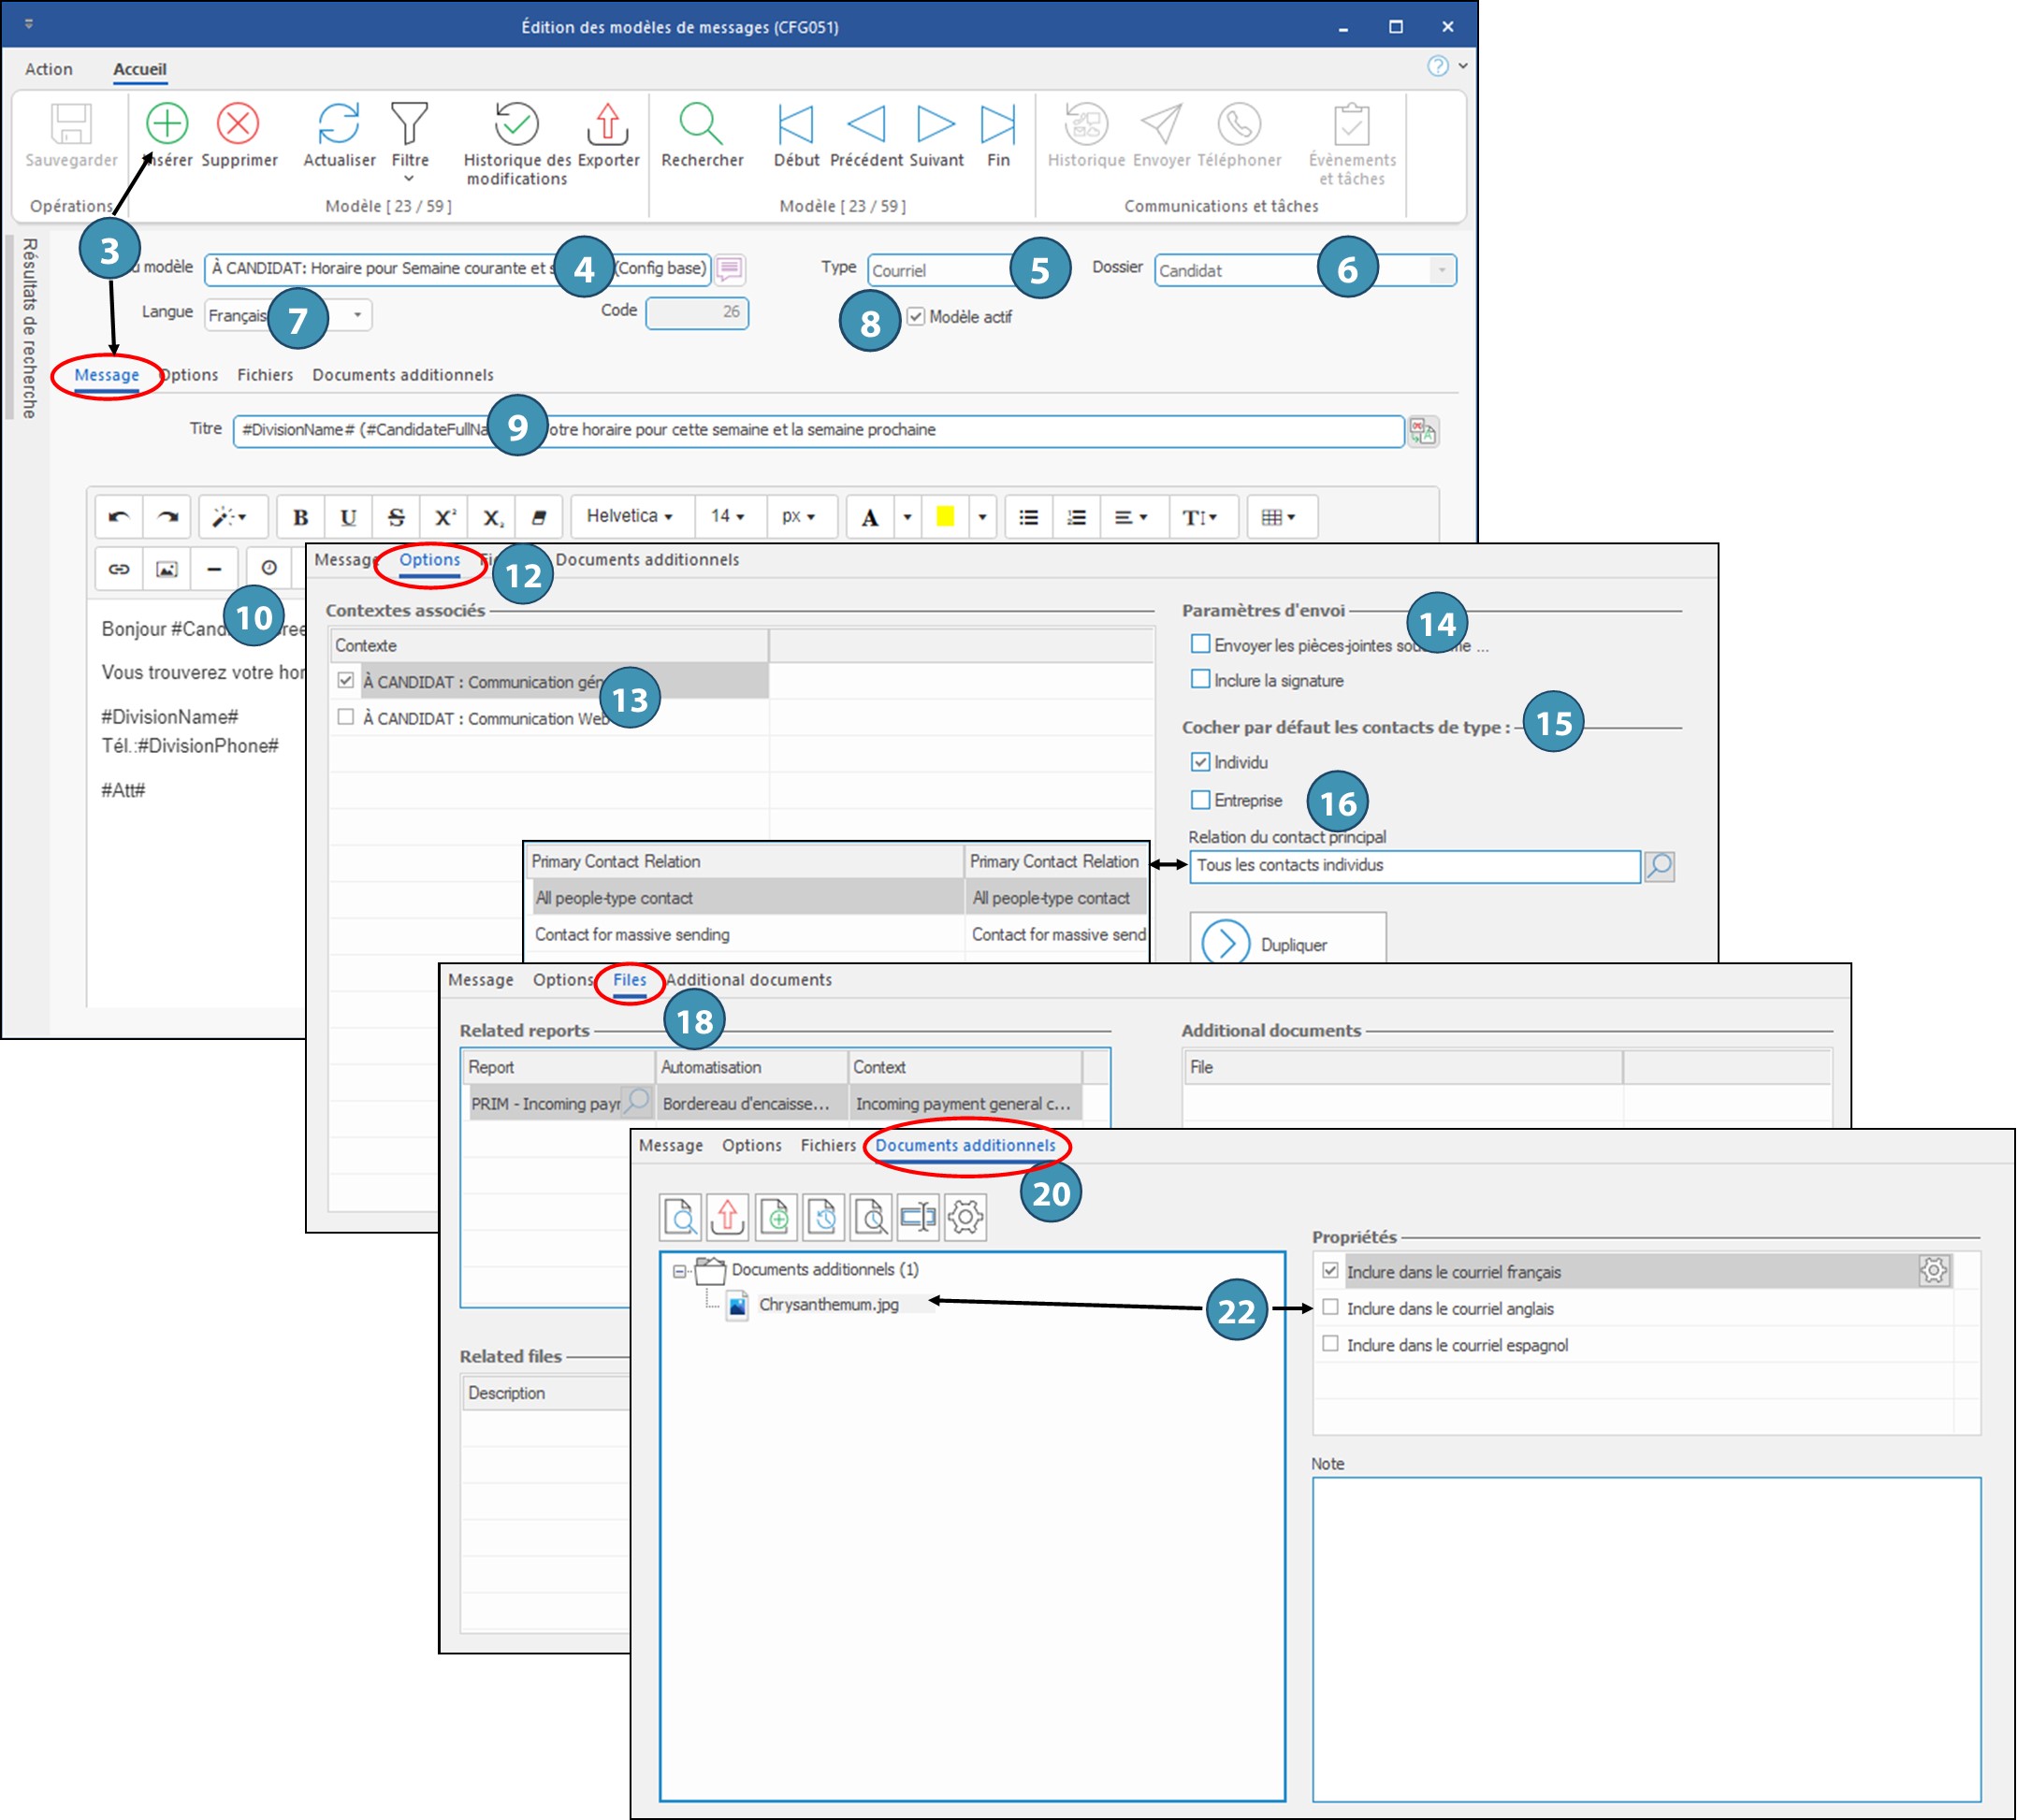The image size is (2017, 1820).
Task: Click the Exporter upload icon
Action: tap(607, 124)
